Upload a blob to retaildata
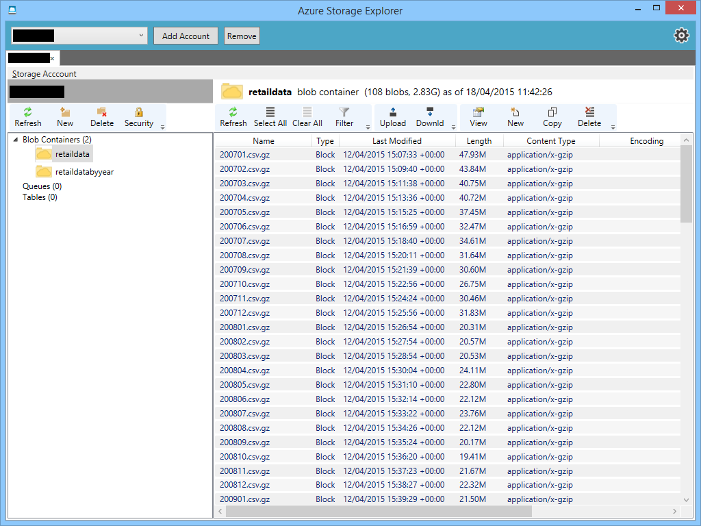The height and width of the screenshot is (526, 701). point(392,117)
